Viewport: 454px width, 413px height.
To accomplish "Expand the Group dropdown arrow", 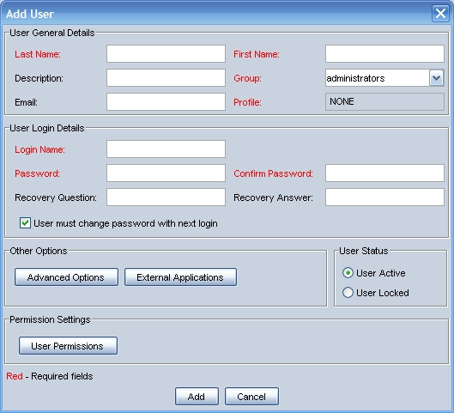I will pos(436,78).
